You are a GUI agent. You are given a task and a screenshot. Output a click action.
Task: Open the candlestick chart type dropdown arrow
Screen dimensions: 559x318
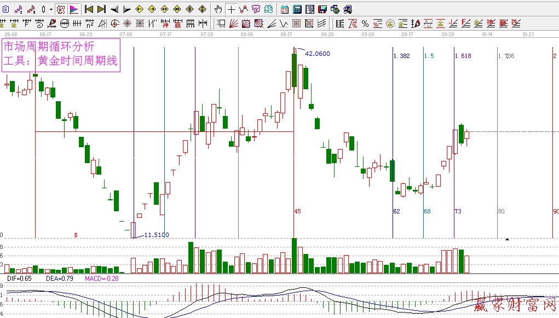[x=51, y=9]
